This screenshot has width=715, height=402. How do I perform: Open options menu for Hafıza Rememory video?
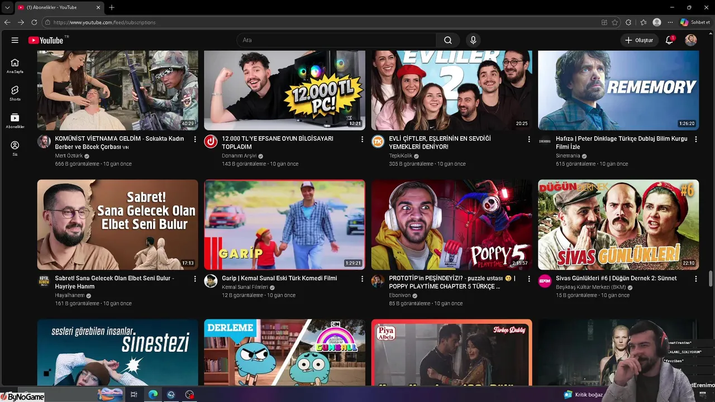point(696,139)
